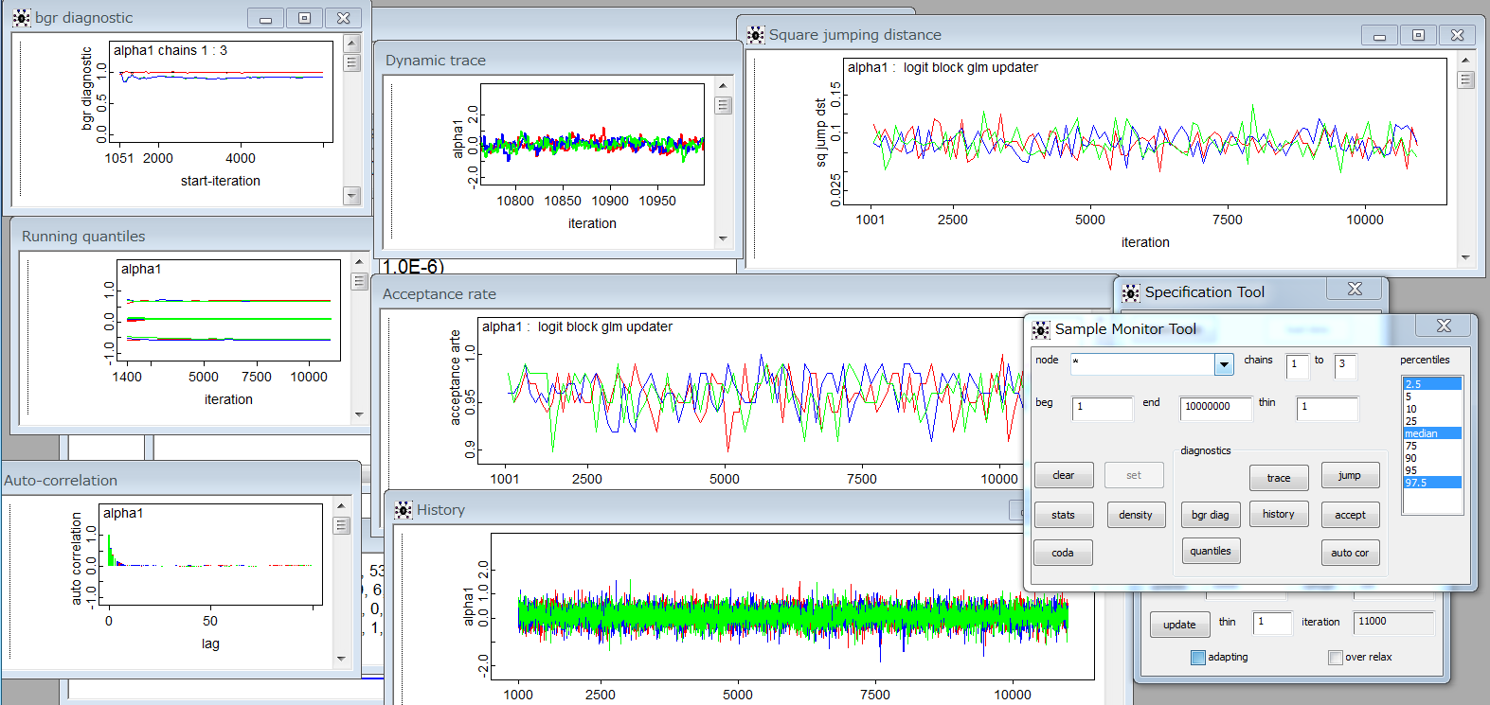The height and width of the screenshot is (705, 1490).
Task: Select the 97.5 percentile option
Action: tap(1432, 483)
